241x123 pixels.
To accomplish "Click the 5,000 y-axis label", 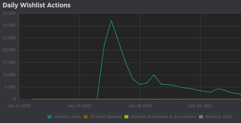I will point(11,87).
